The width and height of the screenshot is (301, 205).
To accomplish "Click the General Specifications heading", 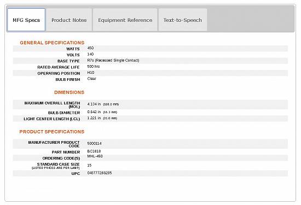I will click(52, 43).
